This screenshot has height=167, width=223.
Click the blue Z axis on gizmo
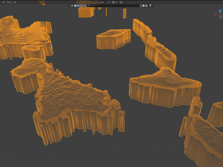220,11
